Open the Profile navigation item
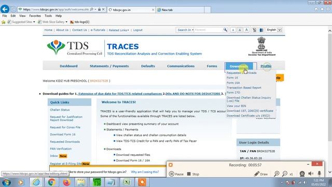Screen dimensions: 332x187 point(266,66)
